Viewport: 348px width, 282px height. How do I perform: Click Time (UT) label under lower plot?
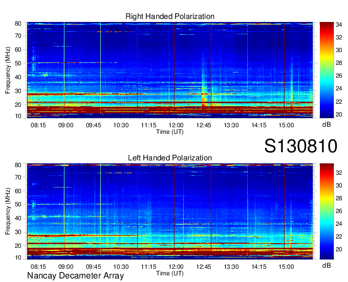click(170, 273)
